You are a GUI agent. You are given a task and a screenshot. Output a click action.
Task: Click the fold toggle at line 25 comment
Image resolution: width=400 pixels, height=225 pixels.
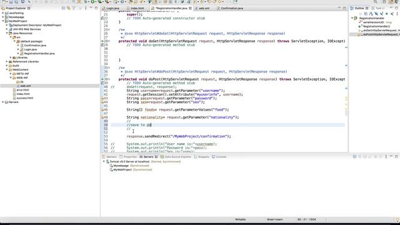tap(109, 29)
